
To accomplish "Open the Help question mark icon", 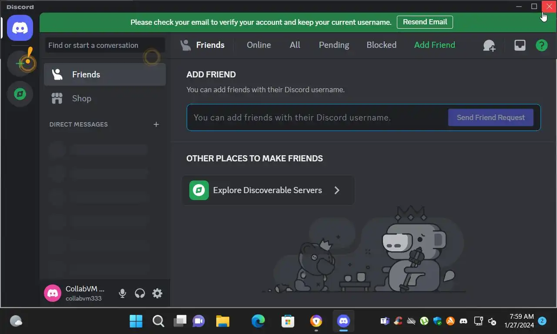I will 542,45.
